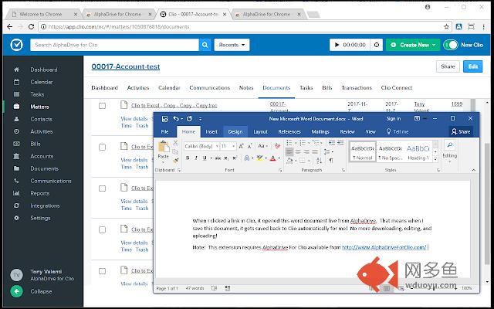
Task: Open the font size 11 dropdown
Action: click(233, 146)
